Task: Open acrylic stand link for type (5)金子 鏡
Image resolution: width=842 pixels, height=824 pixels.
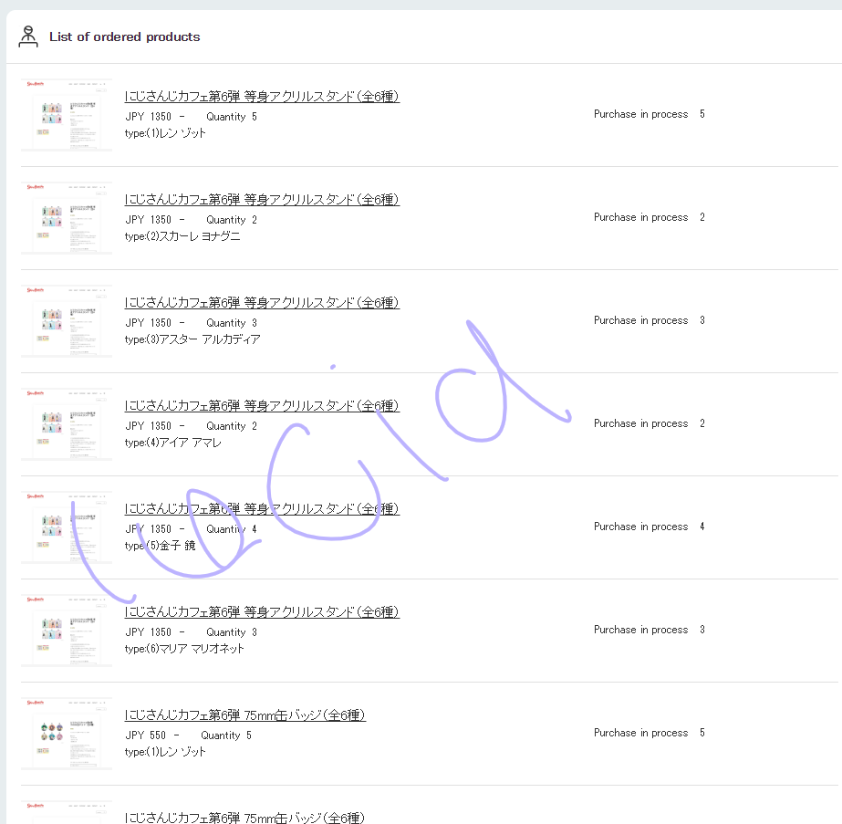Action: (262, 508)
